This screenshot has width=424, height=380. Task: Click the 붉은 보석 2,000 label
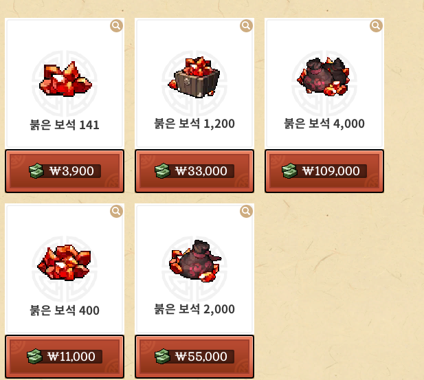click(x=194, y=309)
